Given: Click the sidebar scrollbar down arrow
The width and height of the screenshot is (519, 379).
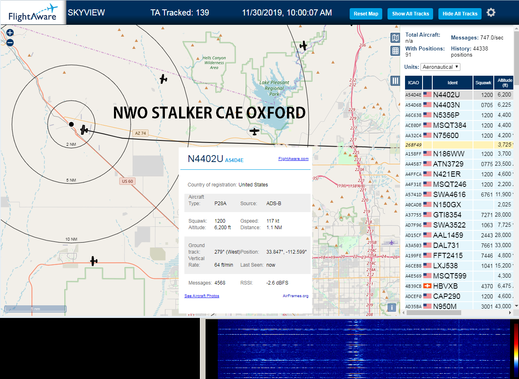Looking at the screenshot, I should coord(517,306).
